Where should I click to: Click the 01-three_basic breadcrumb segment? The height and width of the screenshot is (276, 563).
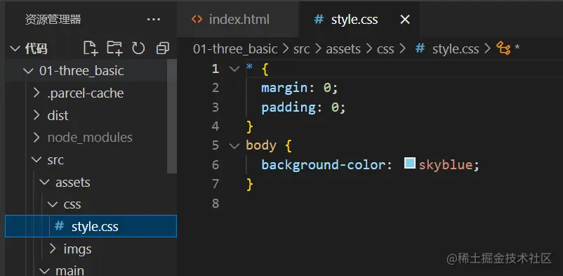point(235,49)
